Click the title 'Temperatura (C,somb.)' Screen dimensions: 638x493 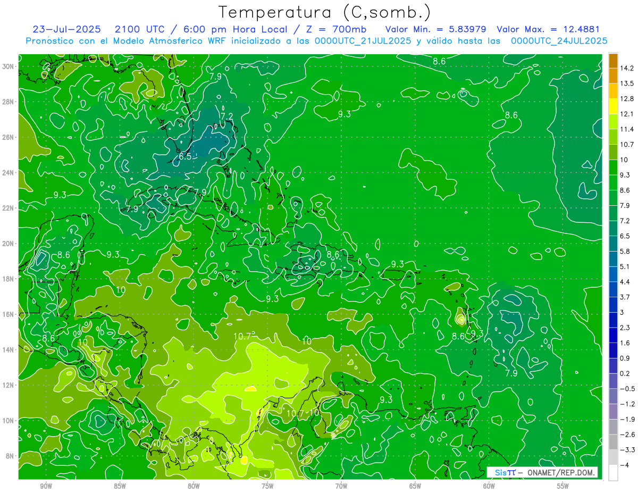point(325,12)
